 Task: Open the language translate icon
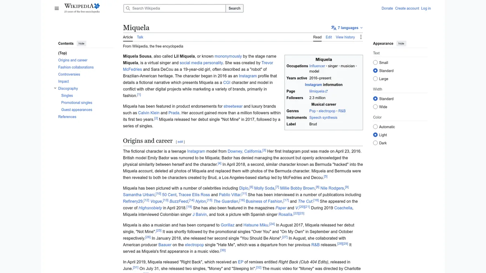pyautogui.click(x=334, y=28)
